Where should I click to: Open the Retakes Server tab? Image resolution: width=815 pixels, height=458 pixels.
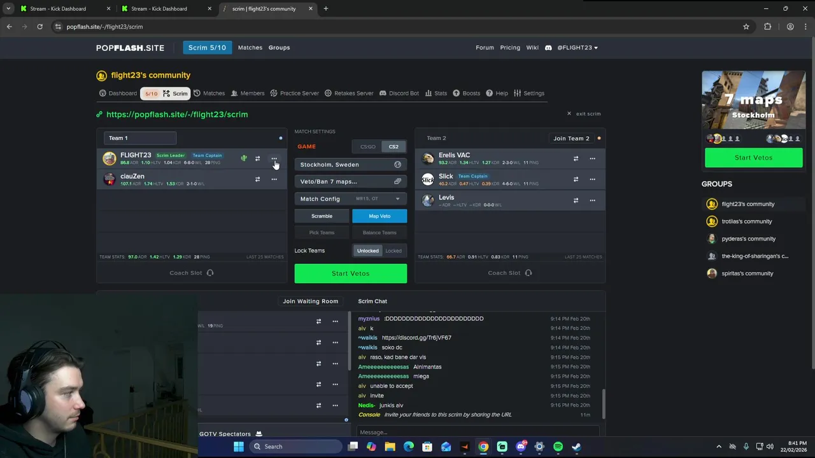tap(349, 94)
